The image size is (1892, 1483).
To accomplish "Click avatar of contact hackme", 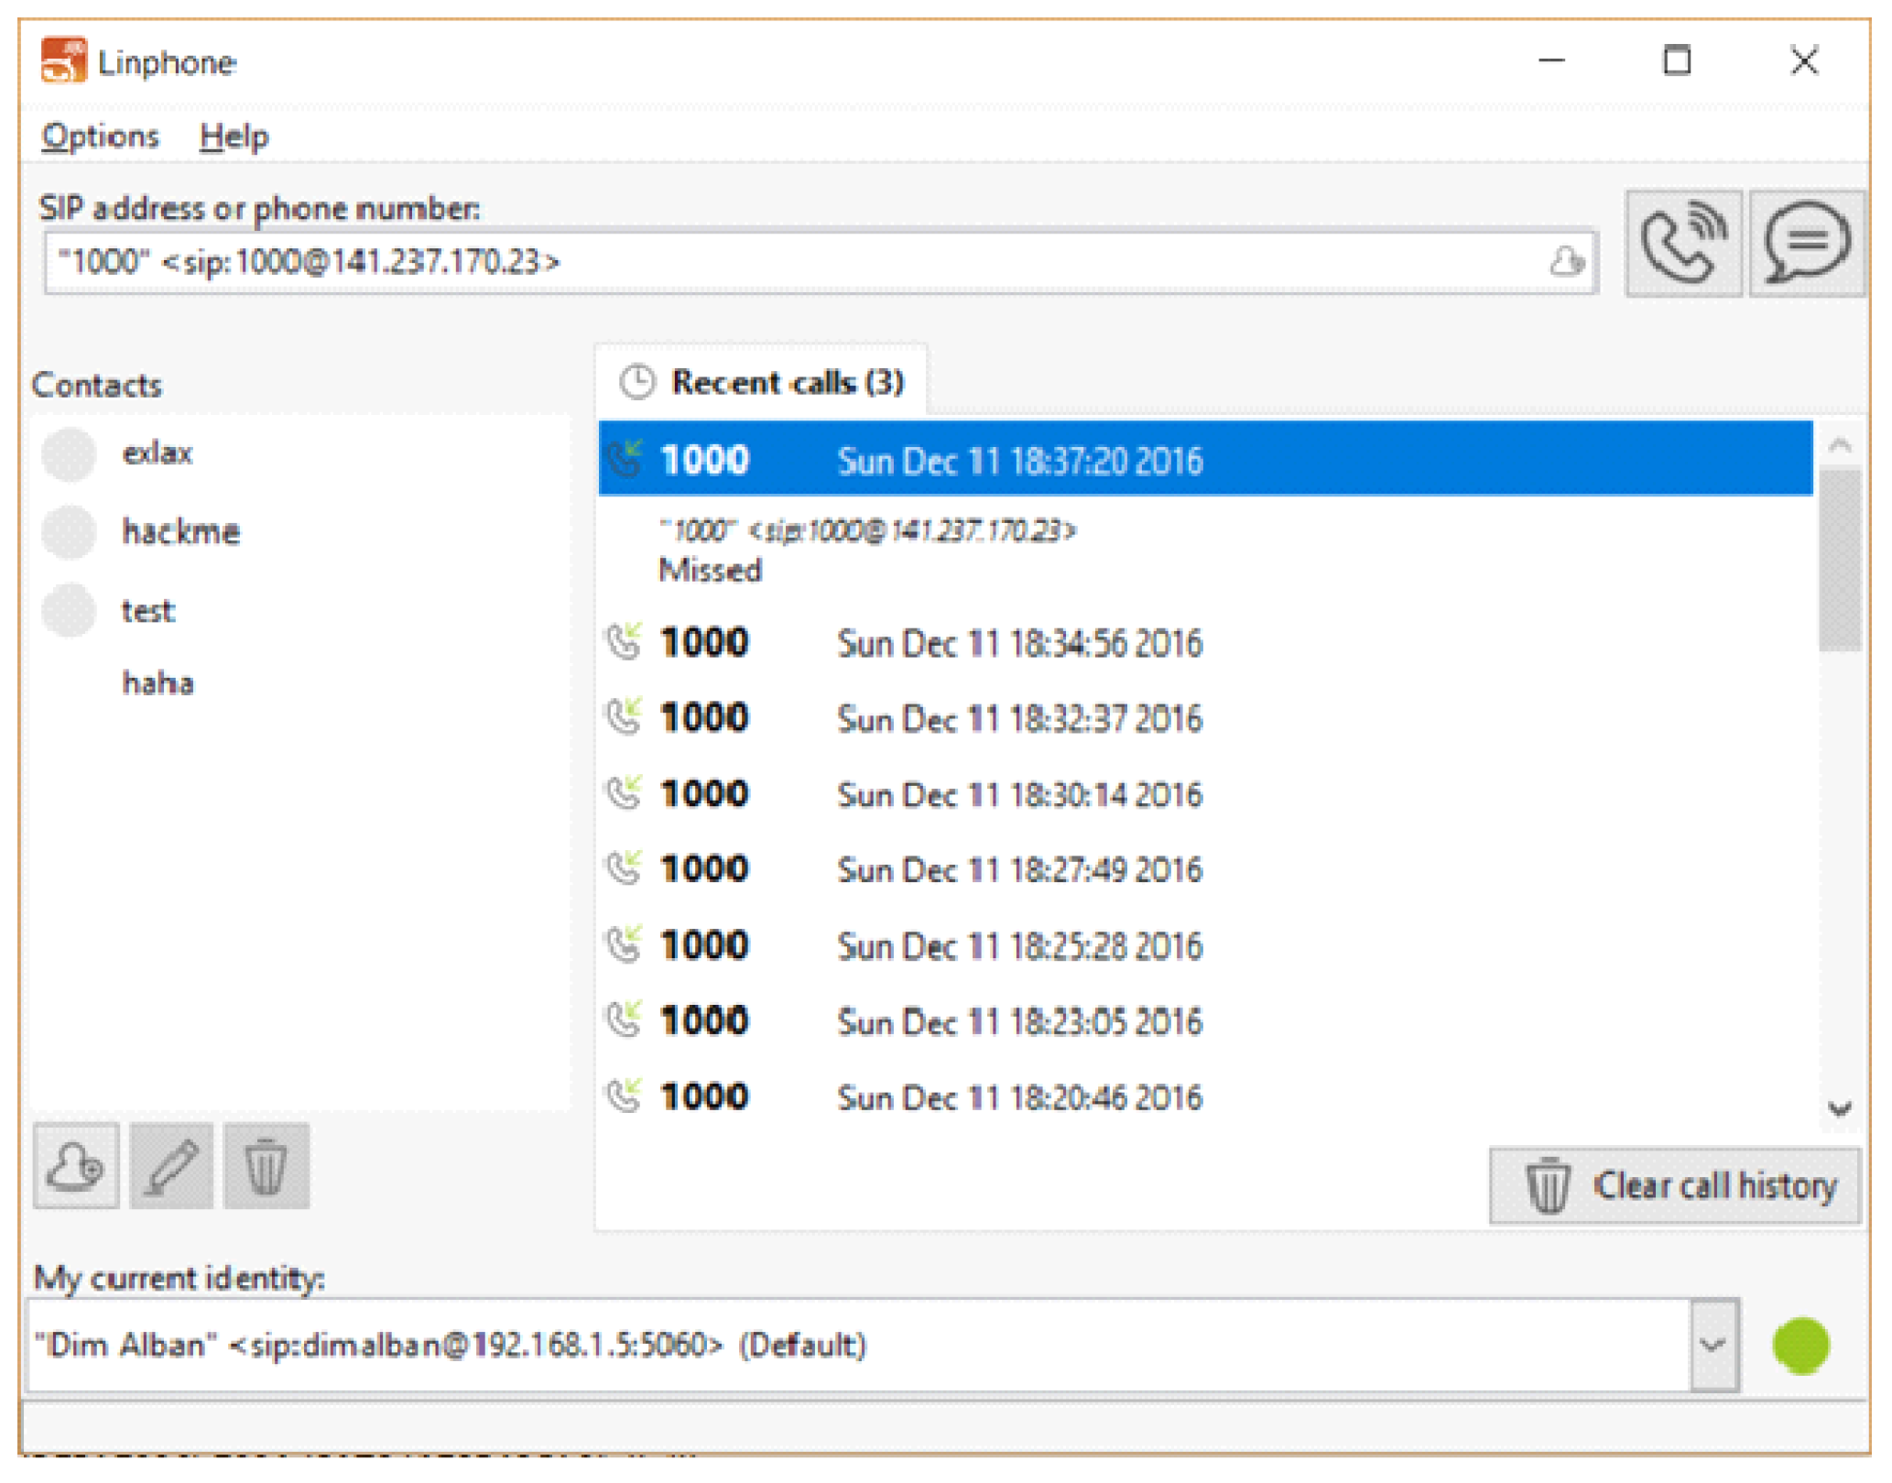I will point(69,532).
